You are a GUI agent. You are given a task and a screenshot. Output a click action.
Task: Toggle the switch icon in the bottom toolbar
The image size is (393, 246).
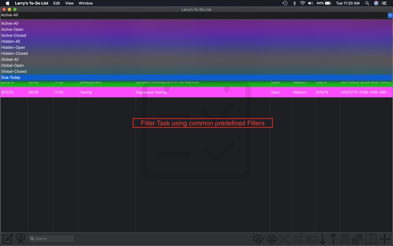point(311,239)
